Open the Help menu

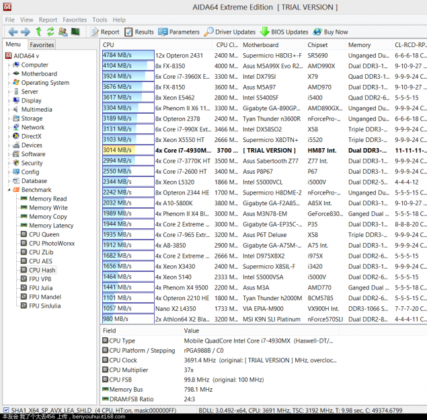click(x=119, y=20)
